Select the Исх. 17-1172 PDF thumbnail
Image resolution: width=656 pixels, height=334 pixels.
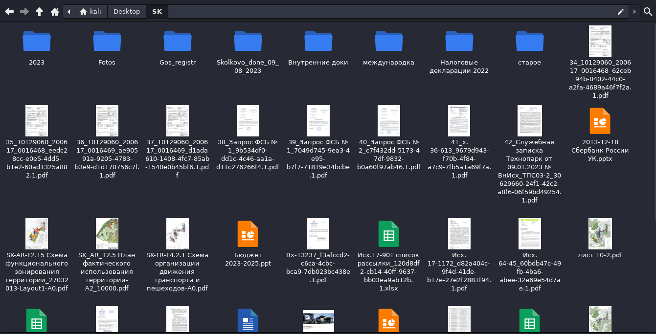[459, 234]
